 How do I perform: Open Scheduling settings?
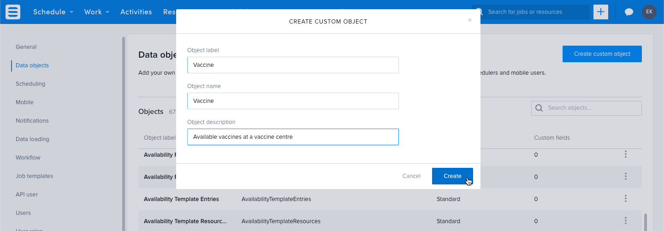(x=30, y=84)
